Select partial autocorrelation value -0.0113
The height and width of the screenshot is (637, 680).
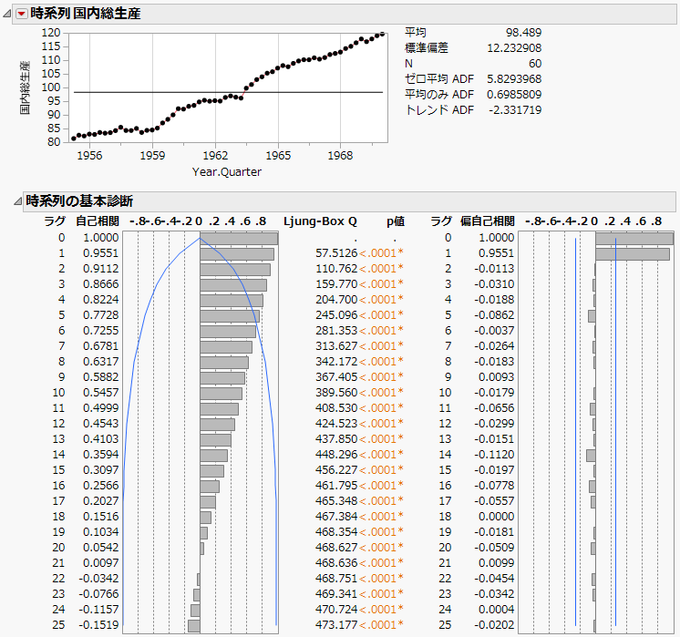[x=494, y=269]
